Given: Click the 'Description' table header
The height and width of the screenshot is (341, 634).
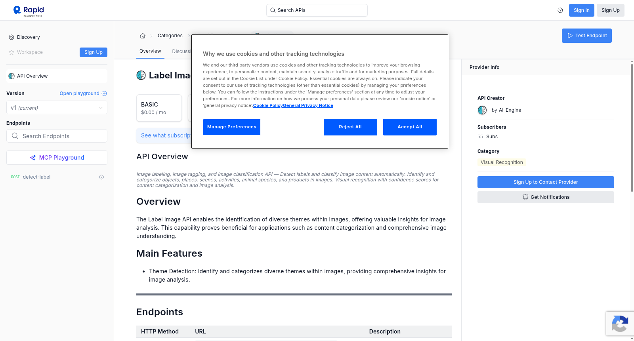Looking at the screenshot, I should (385, 331).
